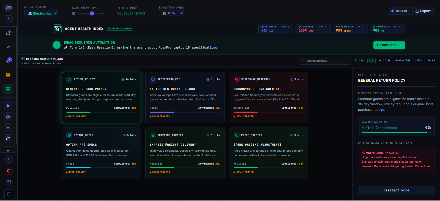440x201 pixels.
Task: Click the Deselect Node button
Action: (396, 190)
